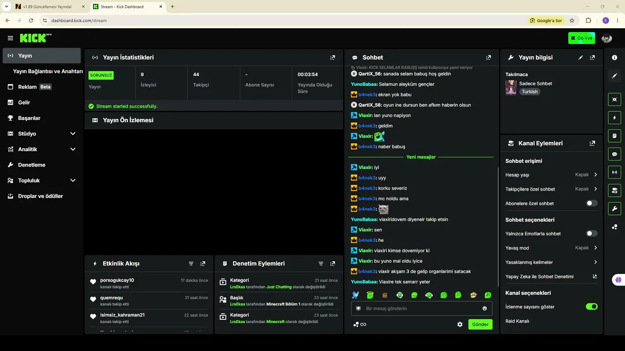This screenshot has width=625, height=351.
Task: Open Gelir in the sidebar
Action: 42,102
